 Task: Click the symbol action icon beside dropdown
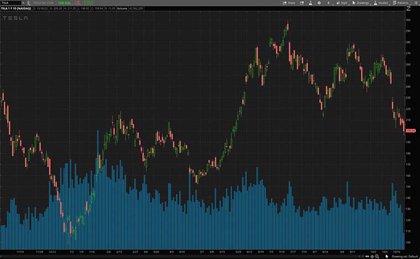click(x=28, y=3)
